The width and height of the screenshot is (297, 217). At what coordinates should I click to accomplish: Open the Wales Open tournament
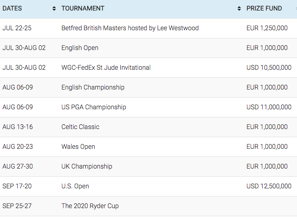click(78, 147)
